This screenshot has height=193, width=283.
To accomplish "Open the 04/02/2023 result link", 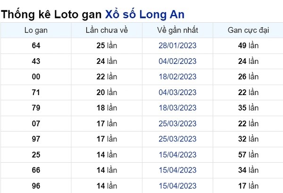I will [177, 61].
